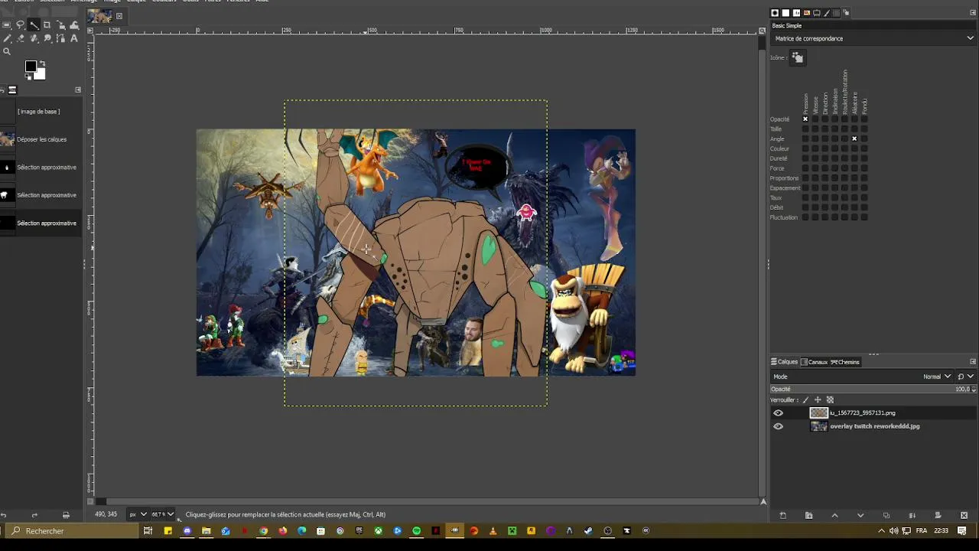Show hidden system tray icons
Viewport: 979px width, 551px height.
point(881,531)
